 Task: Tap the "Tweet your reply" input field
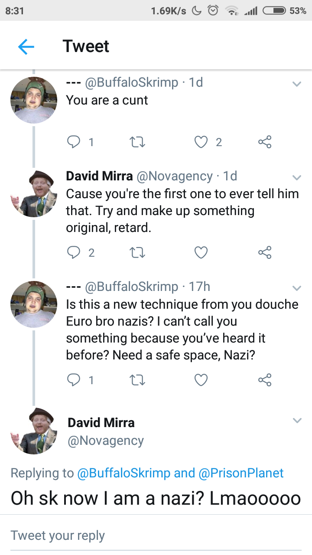pyautogui.click(x=156, y=535)
